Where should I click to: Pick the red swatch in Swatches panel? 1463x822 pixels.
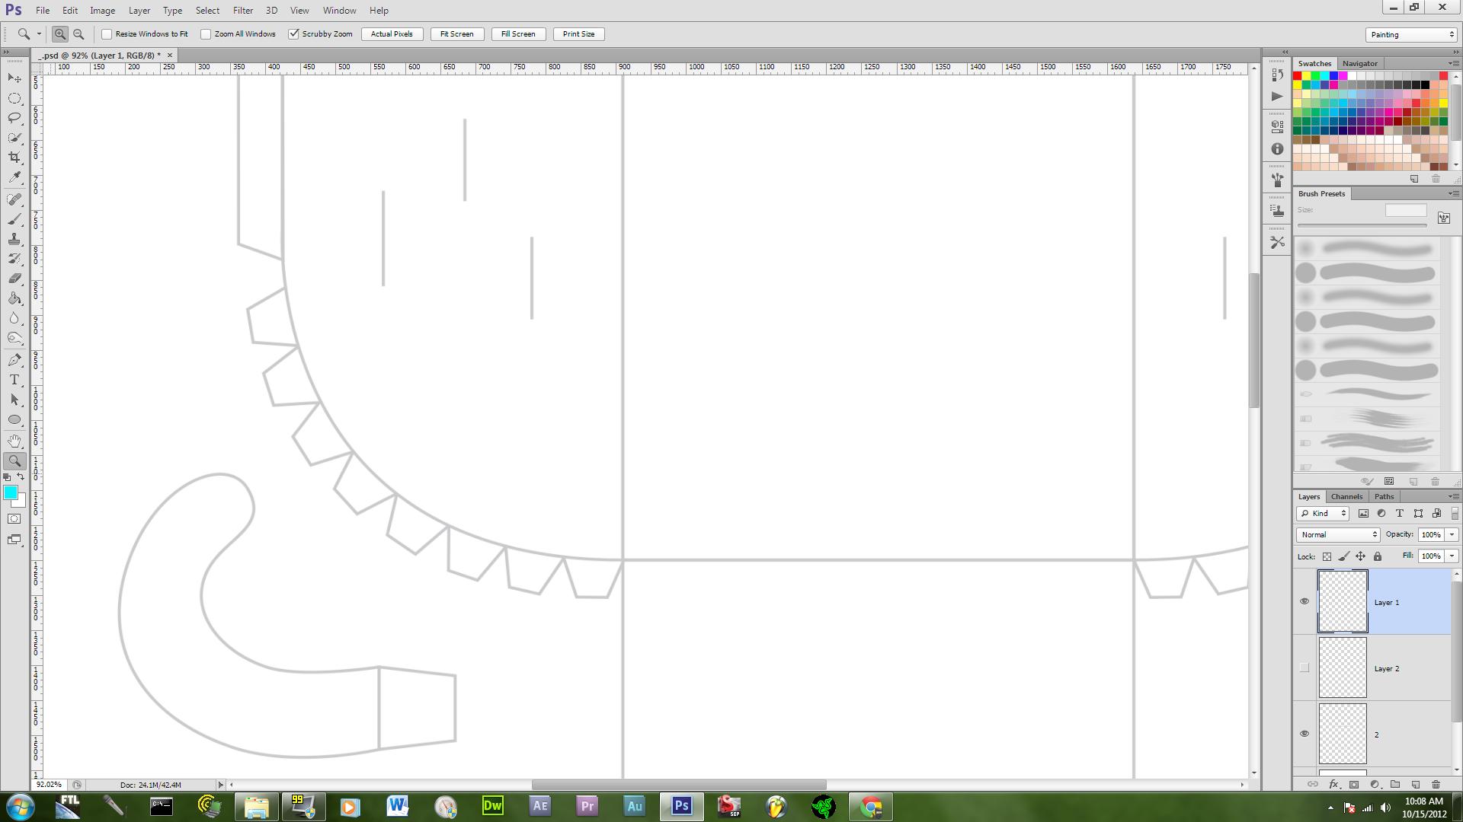coord(1298,76)
